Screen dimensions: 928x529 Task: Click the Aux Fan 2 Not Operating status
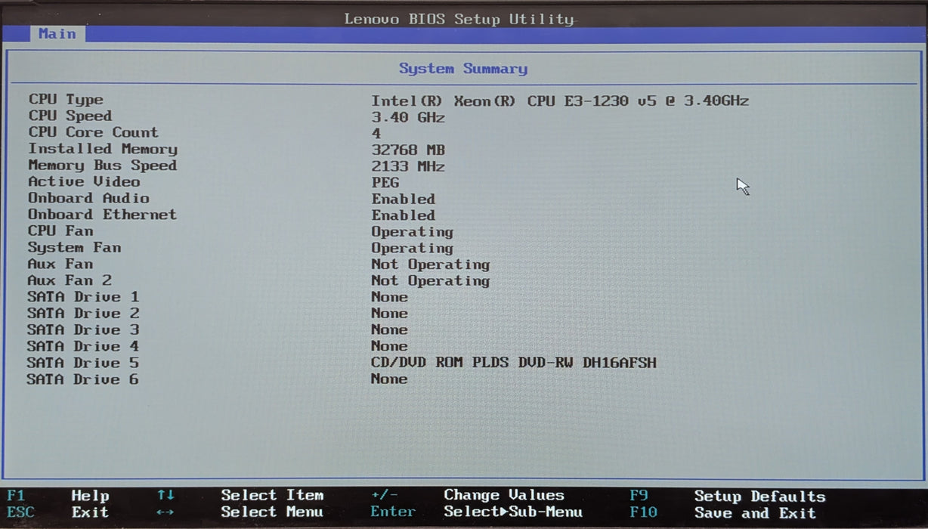point(431,281)
